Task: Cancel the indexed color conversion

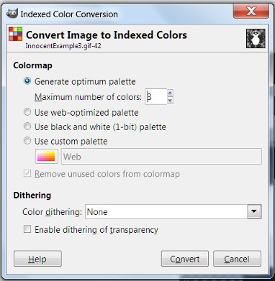Action: (237, 259)
